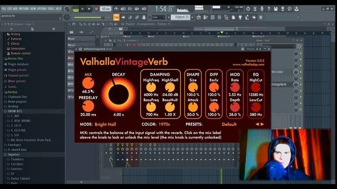Click the MIX label to lock mix
Screen dimensions: 337x189
coord(88,75)
